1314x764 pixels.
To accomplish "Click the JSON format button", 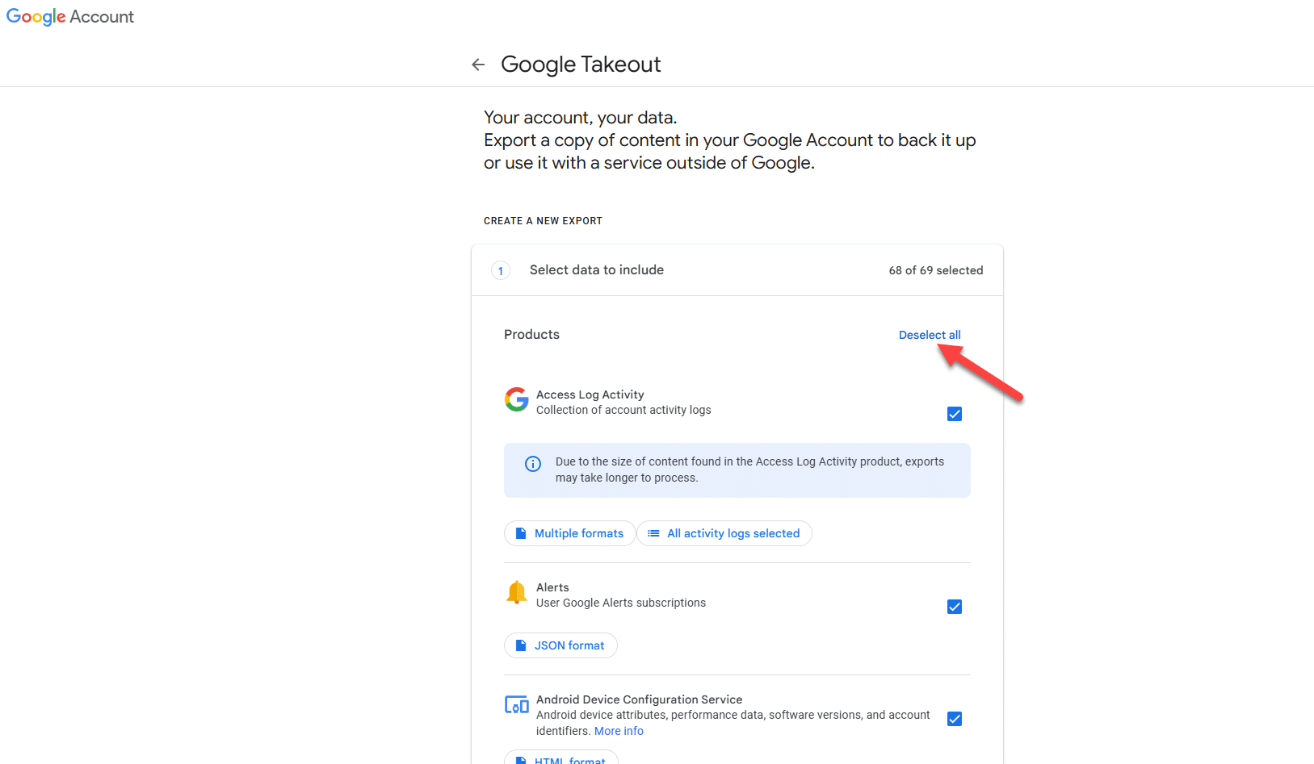I will pos(560,645).
